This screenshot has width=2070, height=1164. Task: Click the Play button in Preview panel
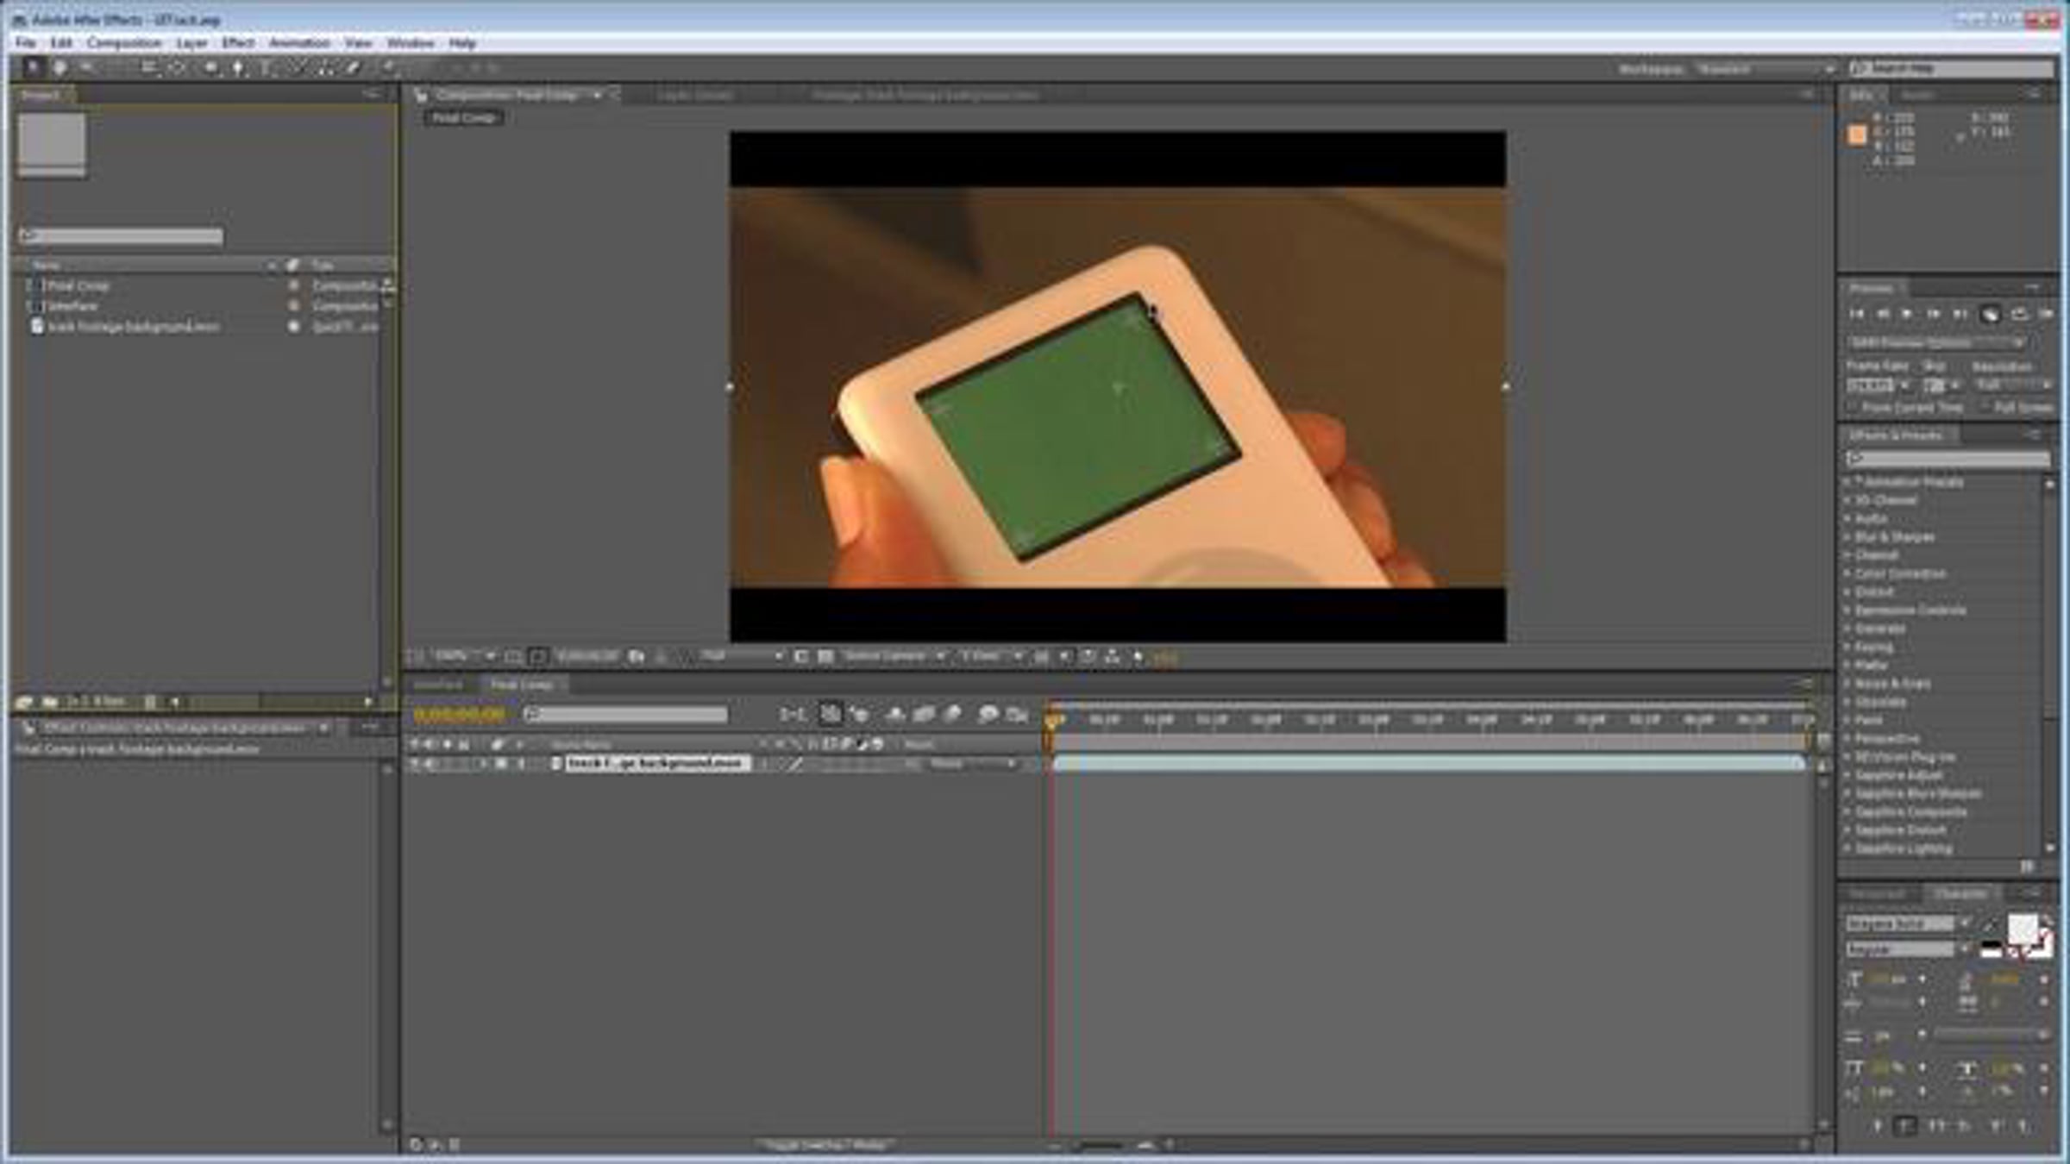click(1908, 314)
